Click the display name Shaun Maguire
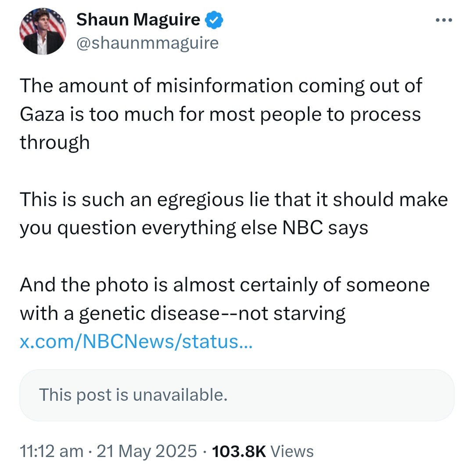 [138, 20]
